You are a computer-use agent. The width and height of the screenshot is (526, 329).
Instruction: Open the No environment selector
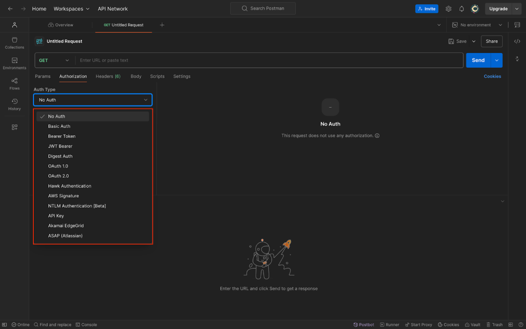pos(477,25)
